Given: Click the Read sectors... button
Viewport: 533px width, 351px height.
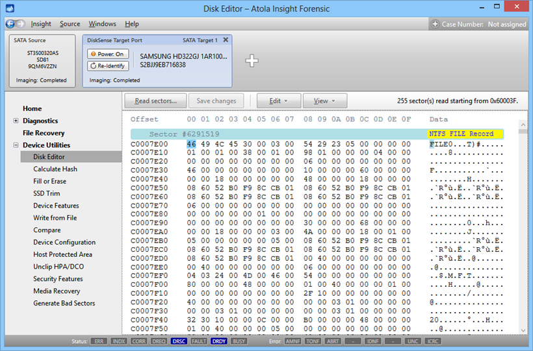Looking at the screenshot, I should click(156, 101).
